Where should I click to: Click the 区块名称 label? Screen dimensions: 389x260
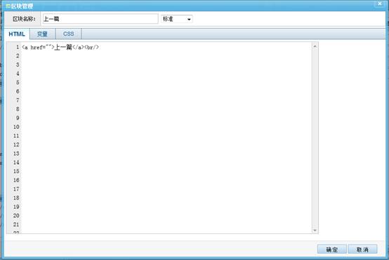click(x=24, y=19)
